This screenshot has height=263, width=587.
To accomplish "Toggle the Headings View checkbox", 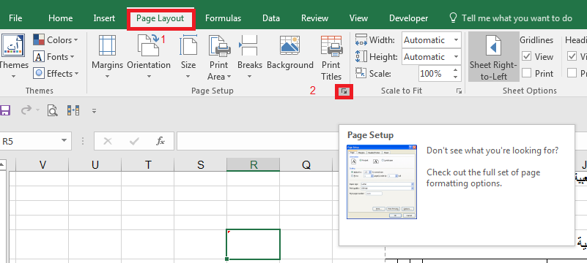I will pyautogui.click(x=572, y=57).
